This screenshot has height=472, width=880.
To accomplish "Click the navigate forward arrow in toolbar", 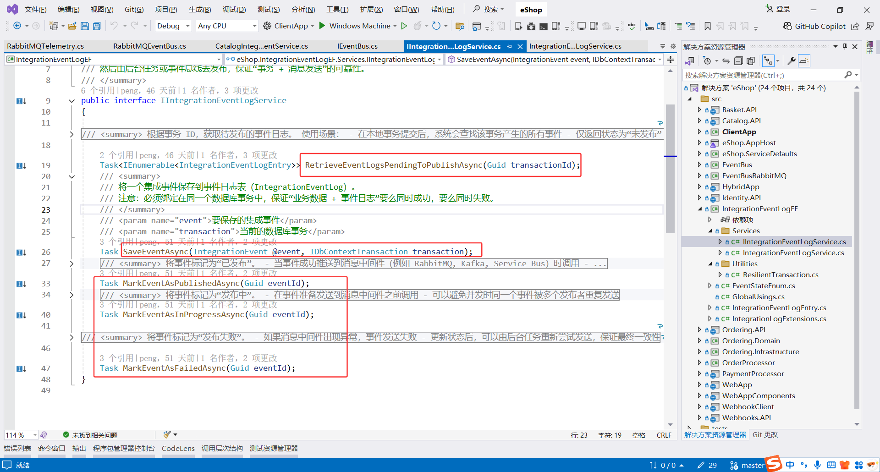I will [x=36, y=26].
